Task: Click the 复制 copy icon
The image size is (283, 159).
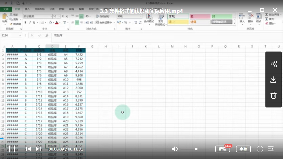Action: [11, 19]
